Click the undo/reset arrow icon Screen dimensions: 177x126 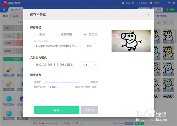[19, 22]
